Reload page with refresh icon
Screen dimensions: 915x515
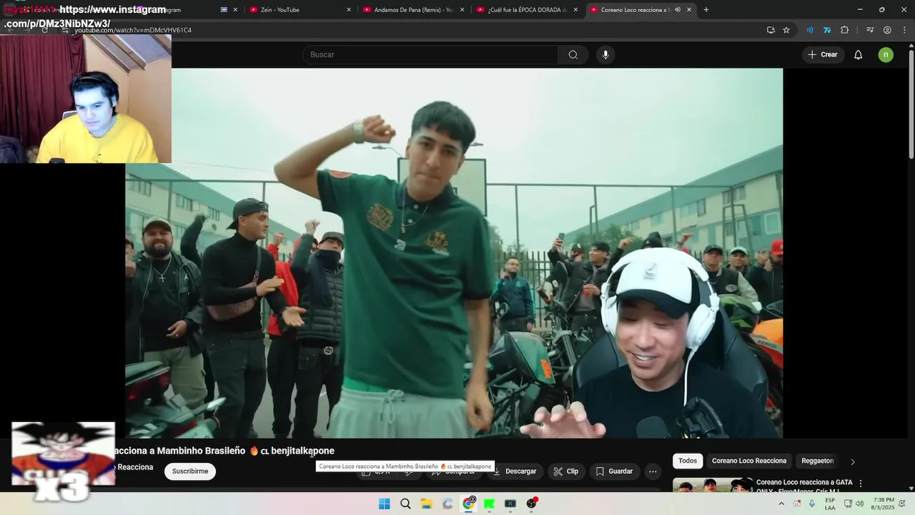click(44, 30)
